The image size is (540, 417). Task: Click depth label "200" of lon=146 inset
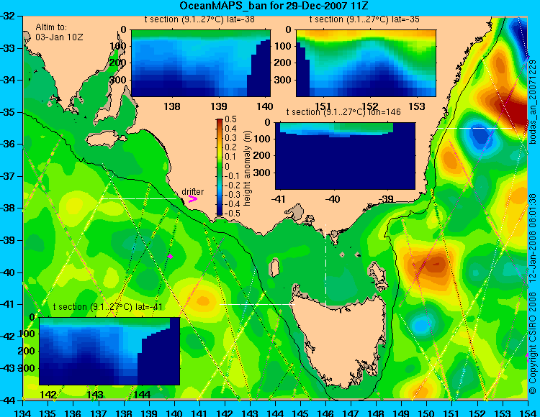coord(262,155)
